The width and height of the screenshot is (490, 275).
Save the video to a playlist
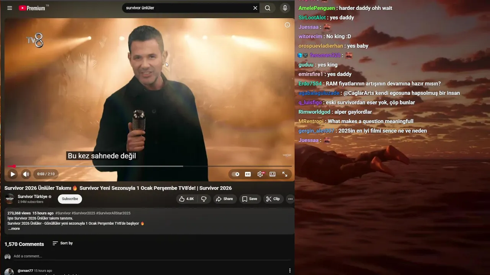[x=250, y=199]
